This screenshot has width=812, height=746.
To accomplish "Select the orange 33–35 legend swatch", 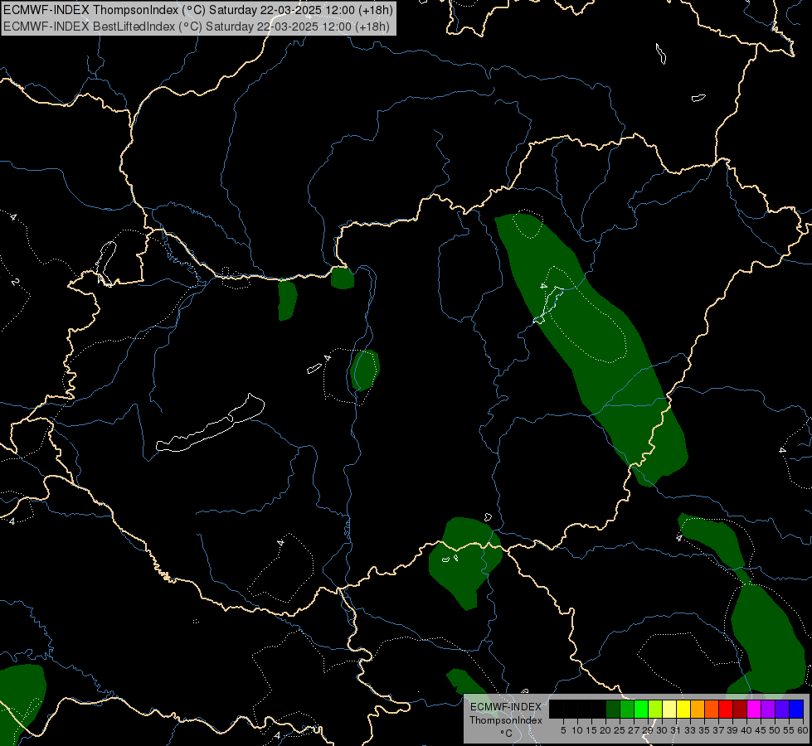I will pos(698,709).
